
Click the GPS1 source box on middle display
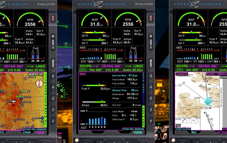83,70
